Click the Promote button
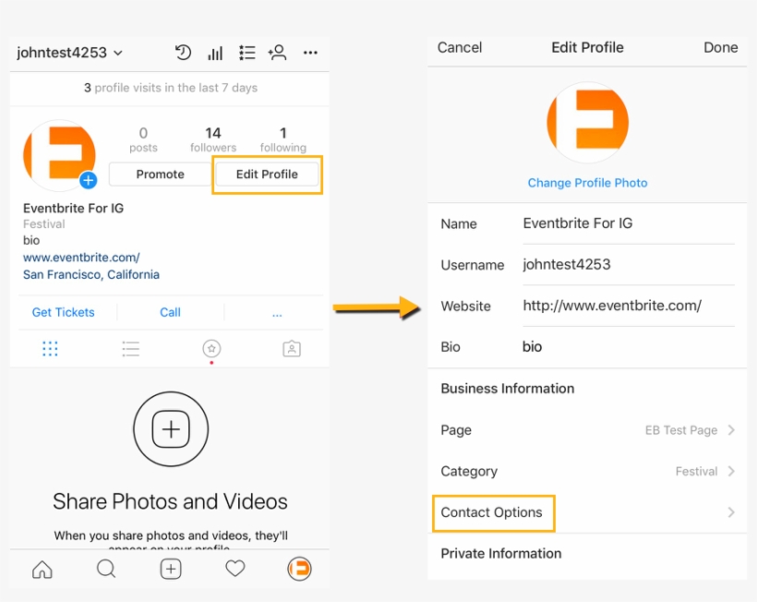The width and height of the screenshot is (757, 602). click(161, 175)
